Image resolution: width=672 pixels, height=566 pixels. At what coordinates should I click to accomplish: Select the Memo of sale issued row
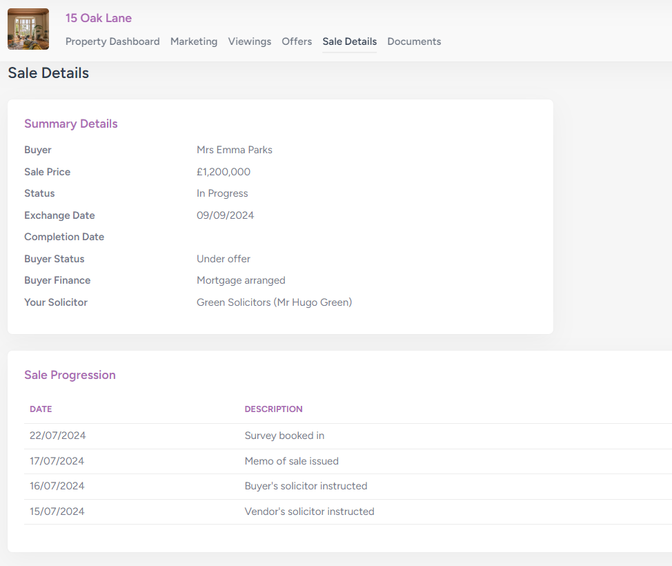(x=291, y=461)
